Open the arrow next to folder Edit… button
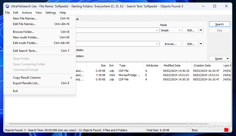This screenshot has height=136, width=236. 201,44
